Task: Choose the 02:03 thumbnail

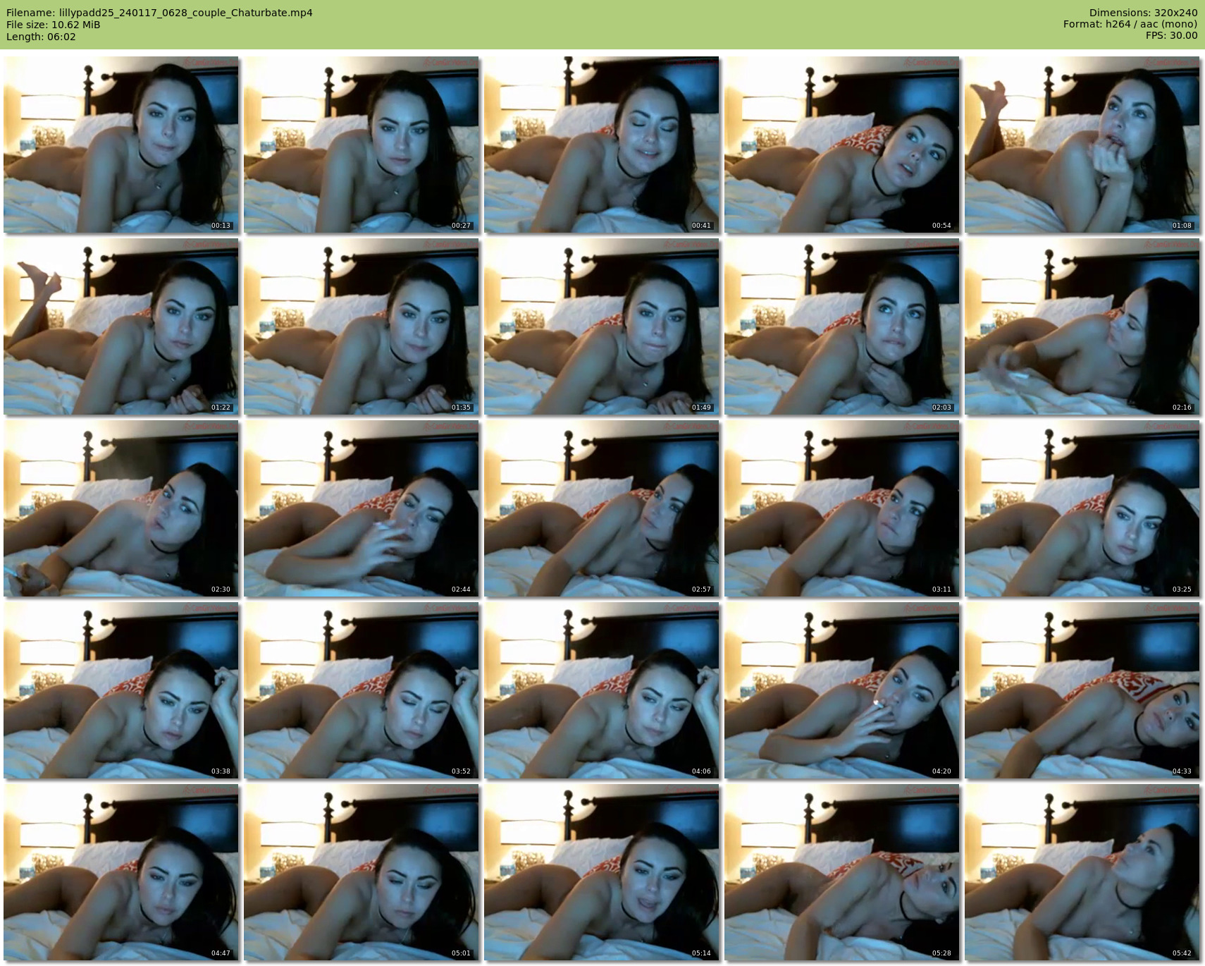Action: tap(842, 326)
